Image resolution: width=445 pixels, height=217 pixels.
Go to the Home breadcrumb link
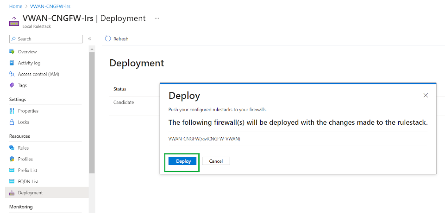[15, 6]
